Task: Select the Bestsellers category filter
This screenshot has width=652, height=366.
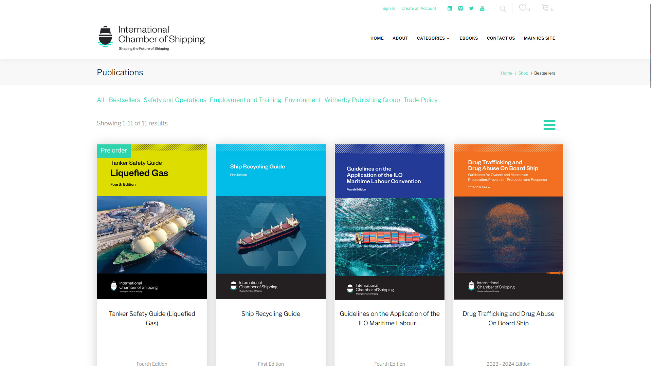Action: (x=124, y=100)
